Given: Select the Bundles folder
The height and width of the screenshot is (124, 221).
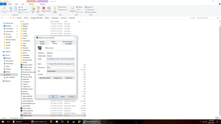Looking at the screenshot, I should pos(25,29).
